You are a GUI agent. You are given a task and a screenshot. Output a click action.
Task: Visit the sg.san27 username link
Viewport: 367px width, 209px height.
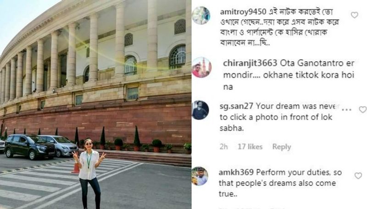236,106
